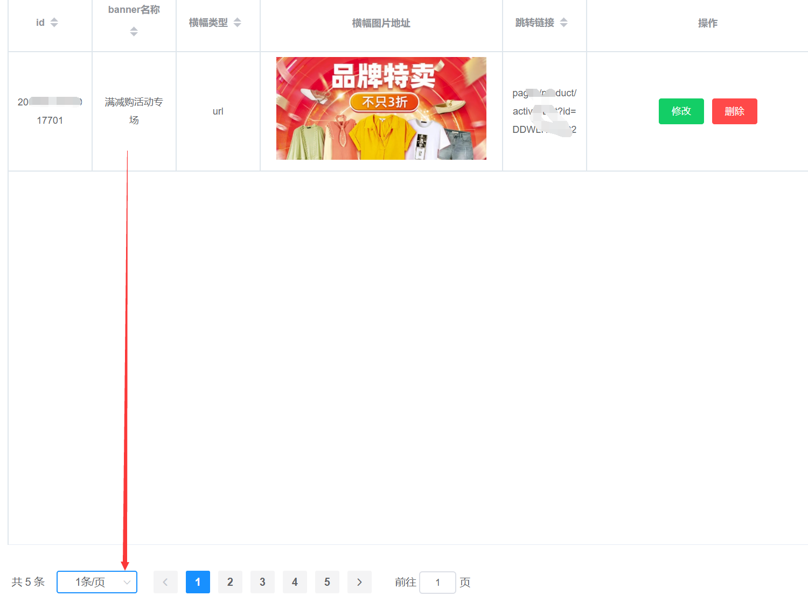Go to previous page arrow
The image size is (808, 603).
coord(165,582)
